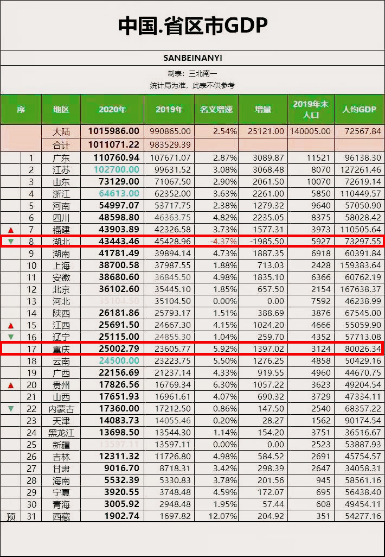
Task: Select the 黑龙江 region cell
Action: 61,433
